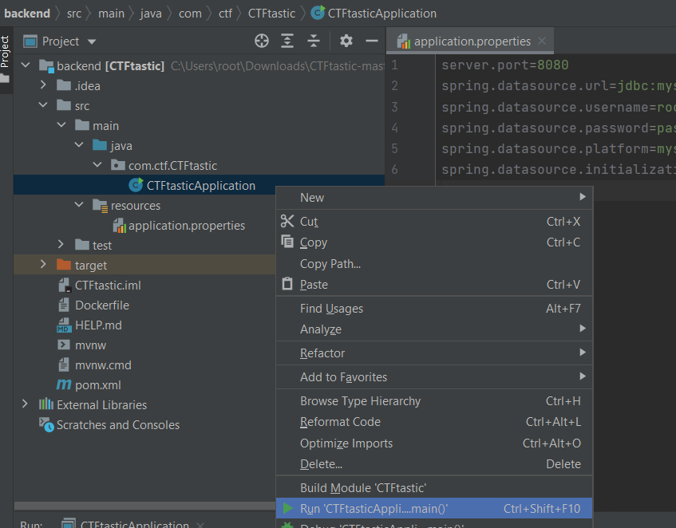This screenshot has width=676, height=528.
Task: Choose Build Module 'CTFtastic'
Action: pyautogui.click(x=434, y=488)
